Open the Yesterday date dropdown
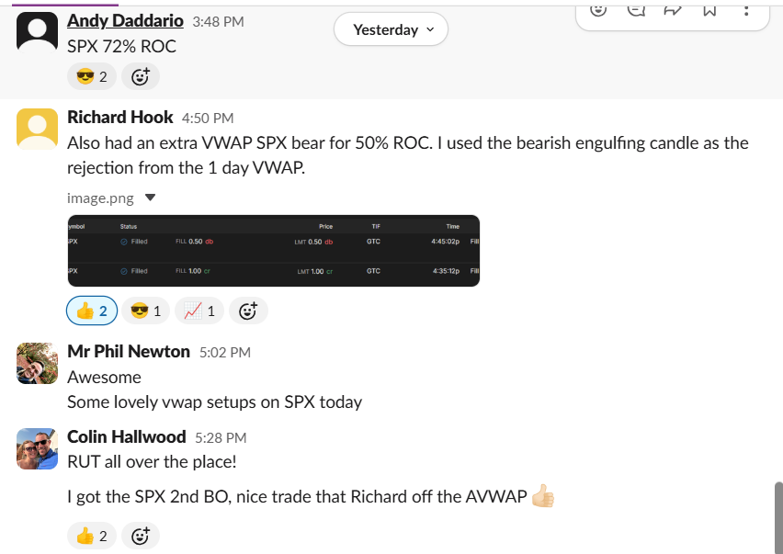Image resolution: width=783 pixels, height=554 pixels. [390, 29]
